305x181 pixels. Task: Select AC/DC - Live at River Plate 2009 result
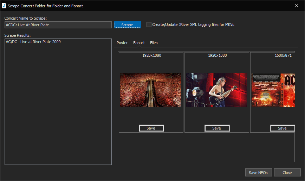pos(33,42)
